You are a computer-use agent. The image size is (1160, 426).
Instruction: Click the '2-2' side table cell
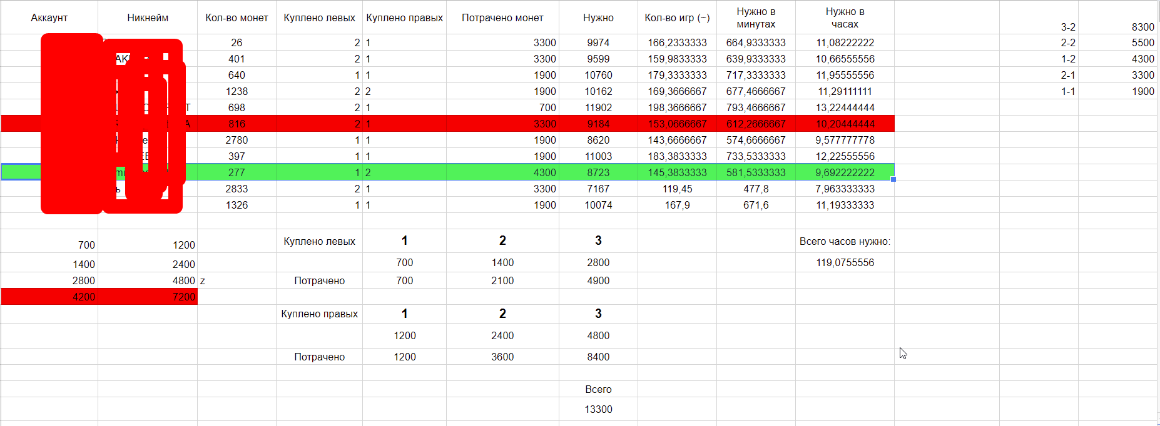(x=1039, y=42)
